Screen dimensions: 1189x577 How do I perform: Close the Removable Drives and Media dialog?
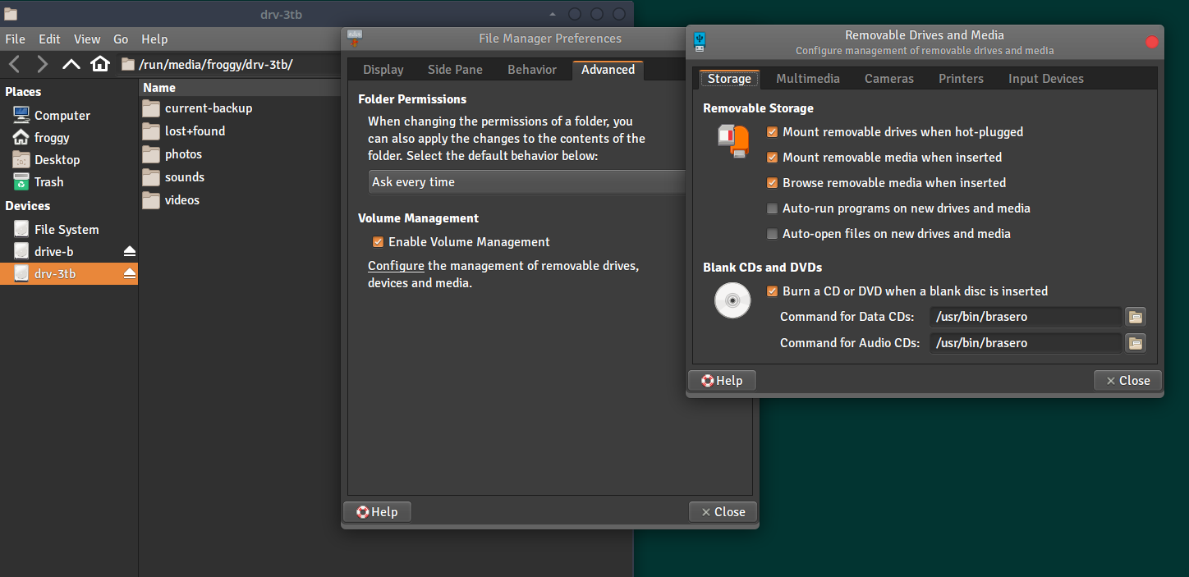[x=1127, y=381]
